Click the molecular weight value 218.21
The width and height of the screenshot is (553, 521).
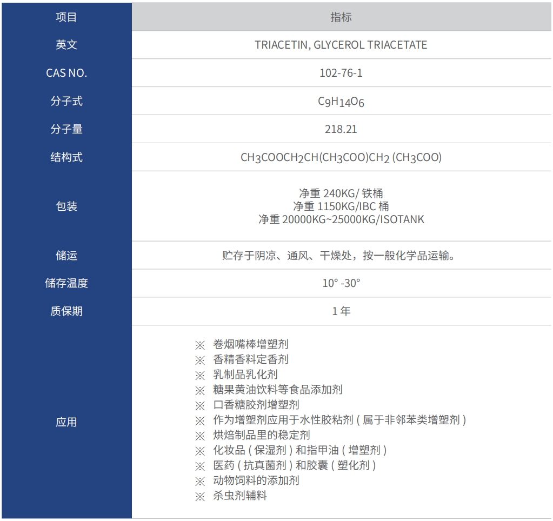(341, 130)
